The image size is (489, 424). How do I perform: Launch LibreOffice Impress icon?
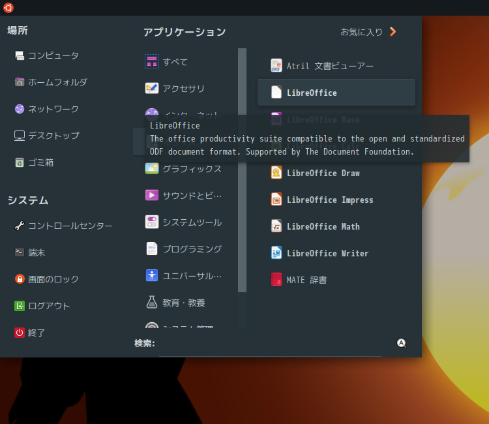point(276,200)
